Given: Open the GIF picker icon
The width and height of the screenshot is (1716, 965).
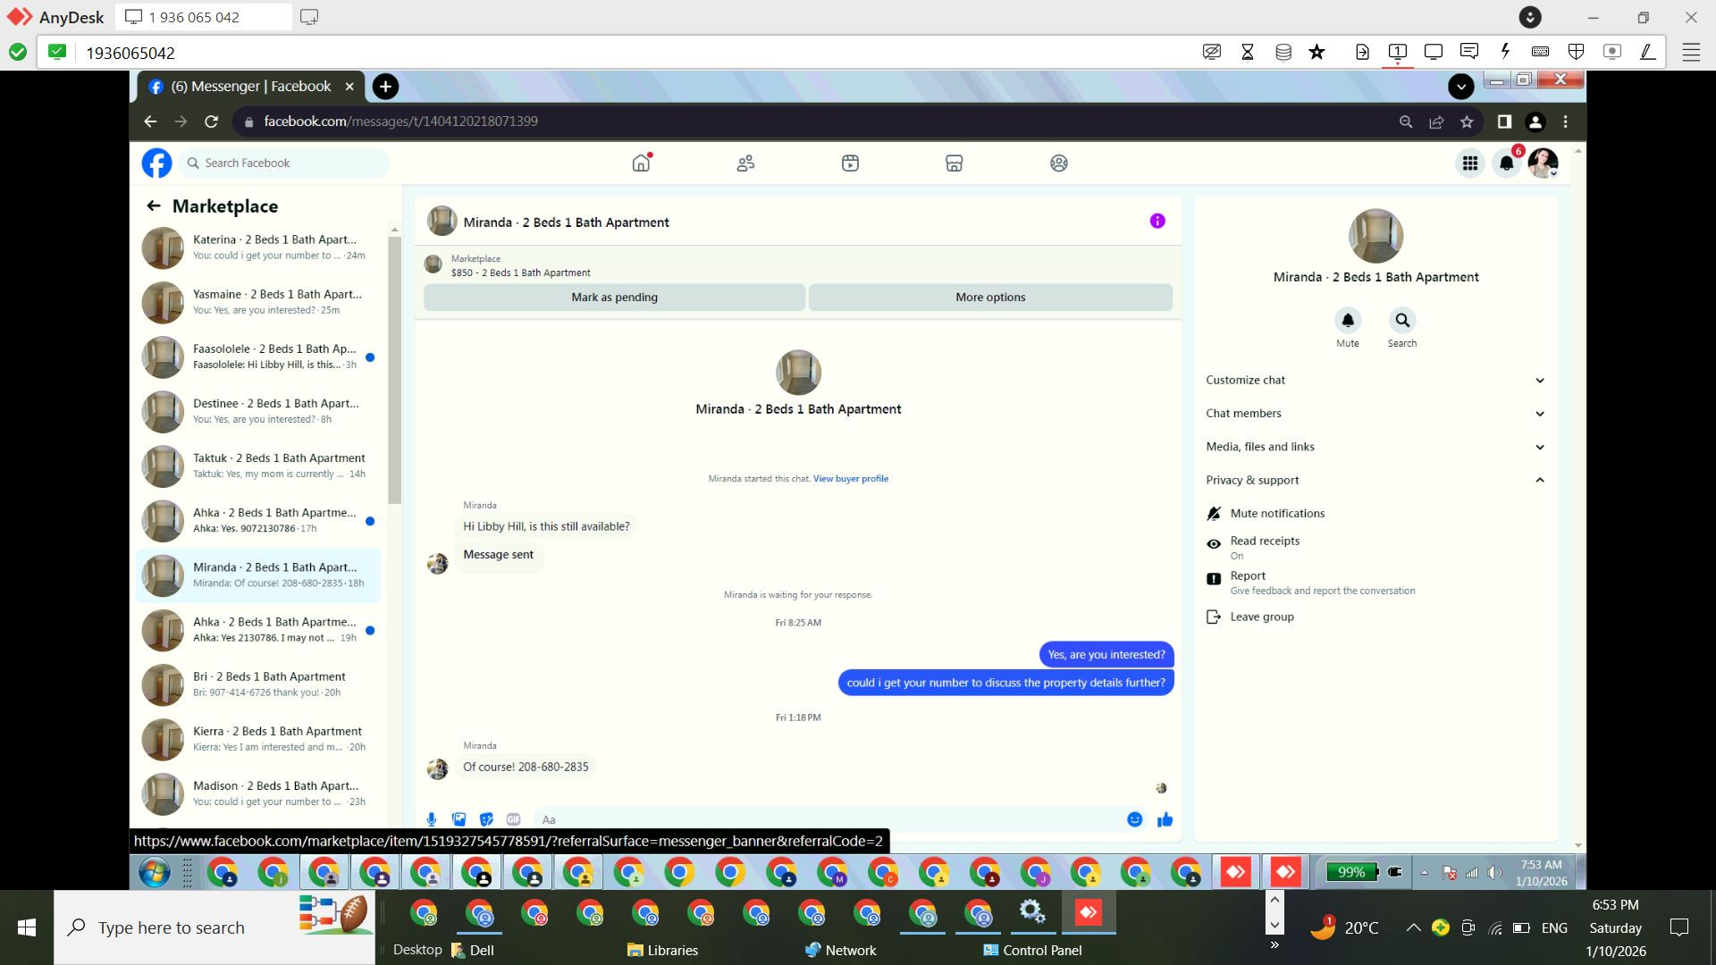Looking at the screenshot, I should (x=513, y=819).
